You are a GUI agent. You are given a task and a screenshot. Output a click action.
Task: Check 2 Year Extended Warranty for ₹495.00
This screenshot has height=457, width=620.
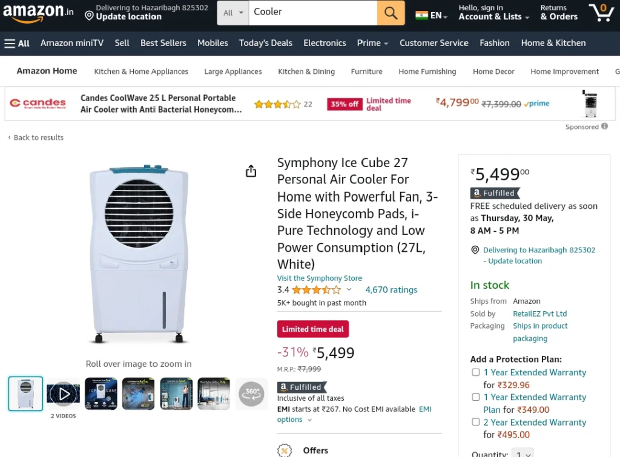click(476, 422)
